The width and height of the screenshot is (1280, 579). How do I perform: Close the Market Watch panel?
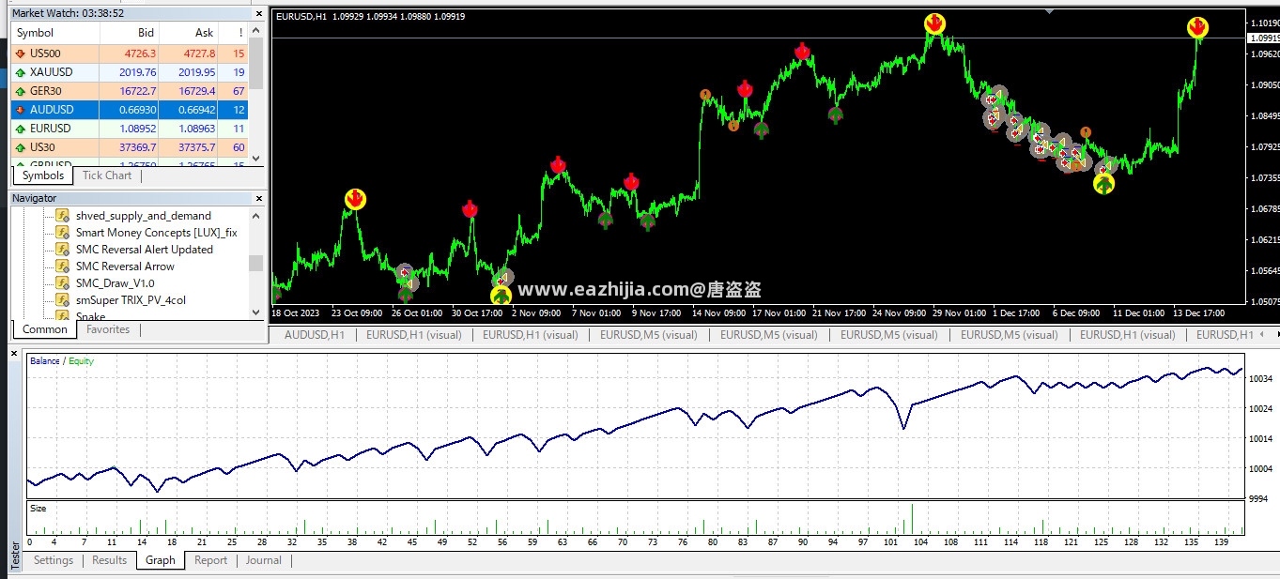click(258, 12)
